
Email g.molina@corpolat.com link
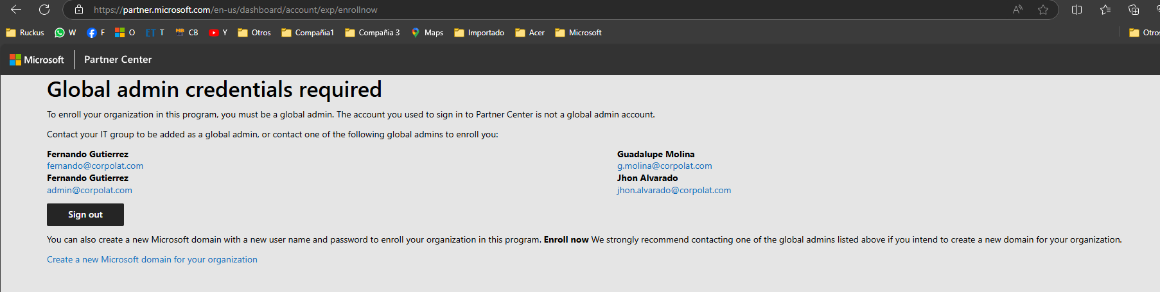click(x=665, y=166)
